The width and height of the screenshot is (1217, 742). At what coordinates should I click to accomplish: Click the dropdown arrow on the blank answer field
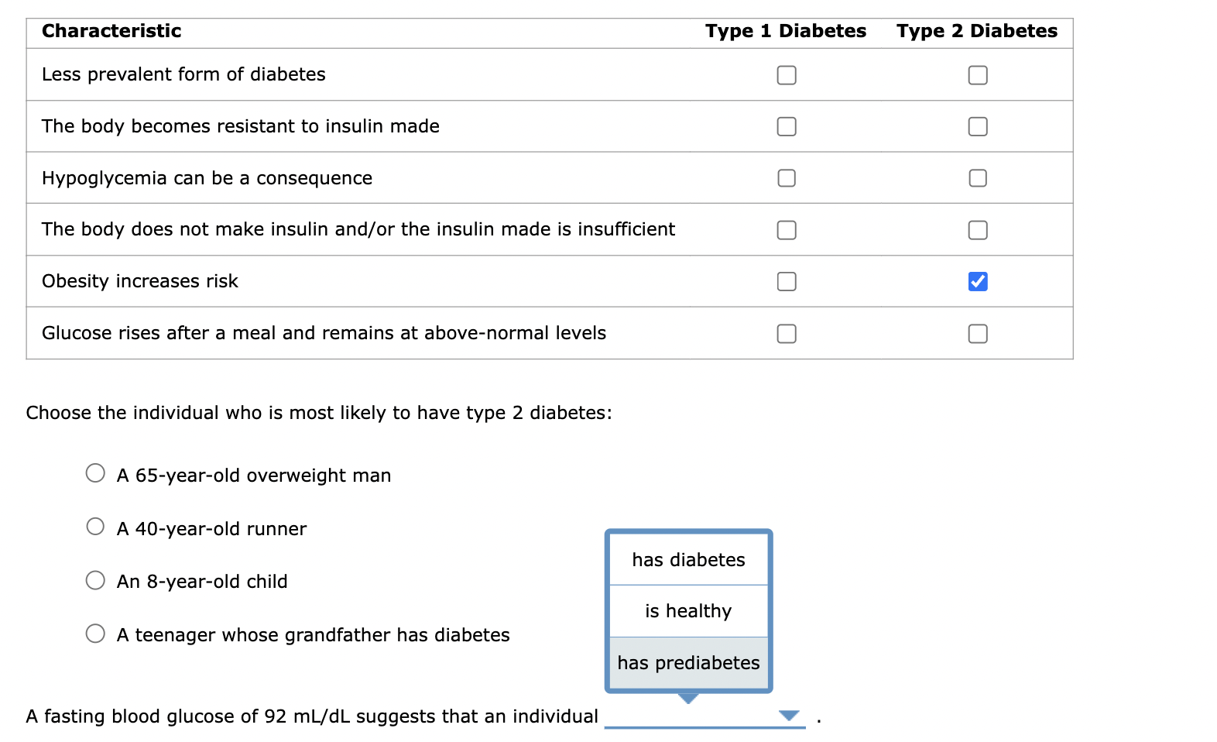click(790, 716)
